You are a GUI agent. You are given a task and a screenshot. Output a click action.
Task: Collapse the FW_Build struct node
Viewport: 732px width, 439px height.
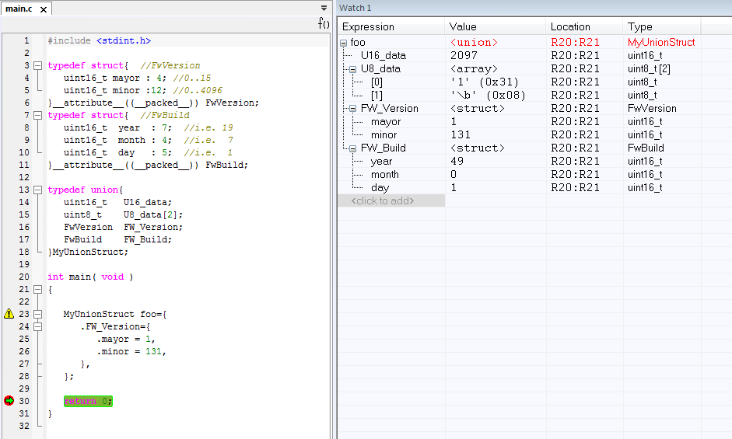click(353, 149)
